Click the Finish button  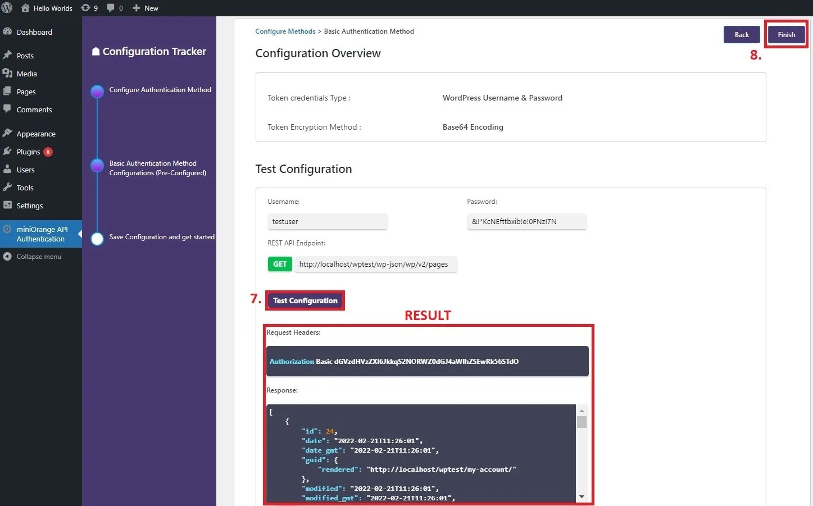786,34
